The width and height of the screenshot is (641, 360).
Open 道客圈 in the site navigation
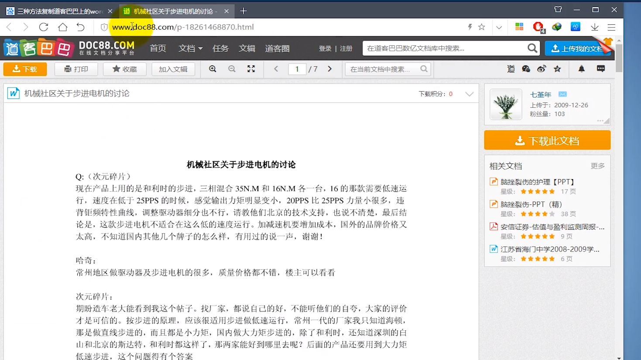coord(277,48)
